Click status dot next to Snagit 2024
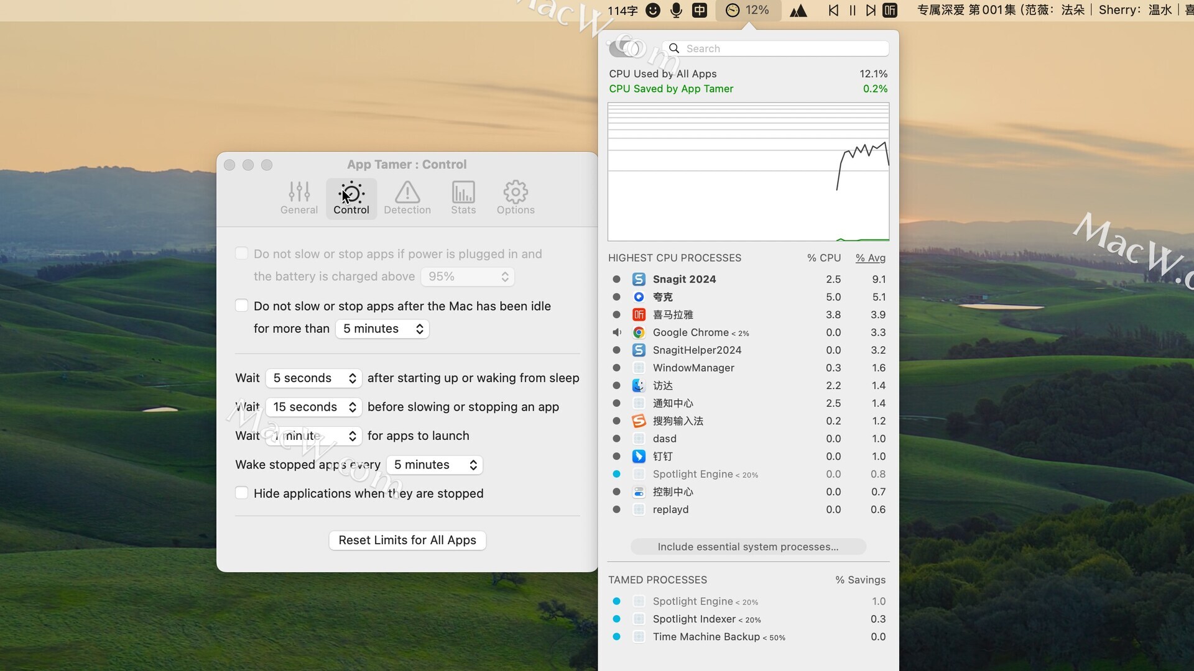 617,280
